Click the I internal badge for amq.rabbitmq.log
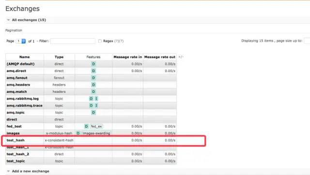The width and height of the screenshot is (310, 175). (96, 99)
